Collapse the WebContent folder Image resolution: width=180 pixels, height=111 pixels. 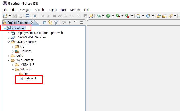click(9, 60)
